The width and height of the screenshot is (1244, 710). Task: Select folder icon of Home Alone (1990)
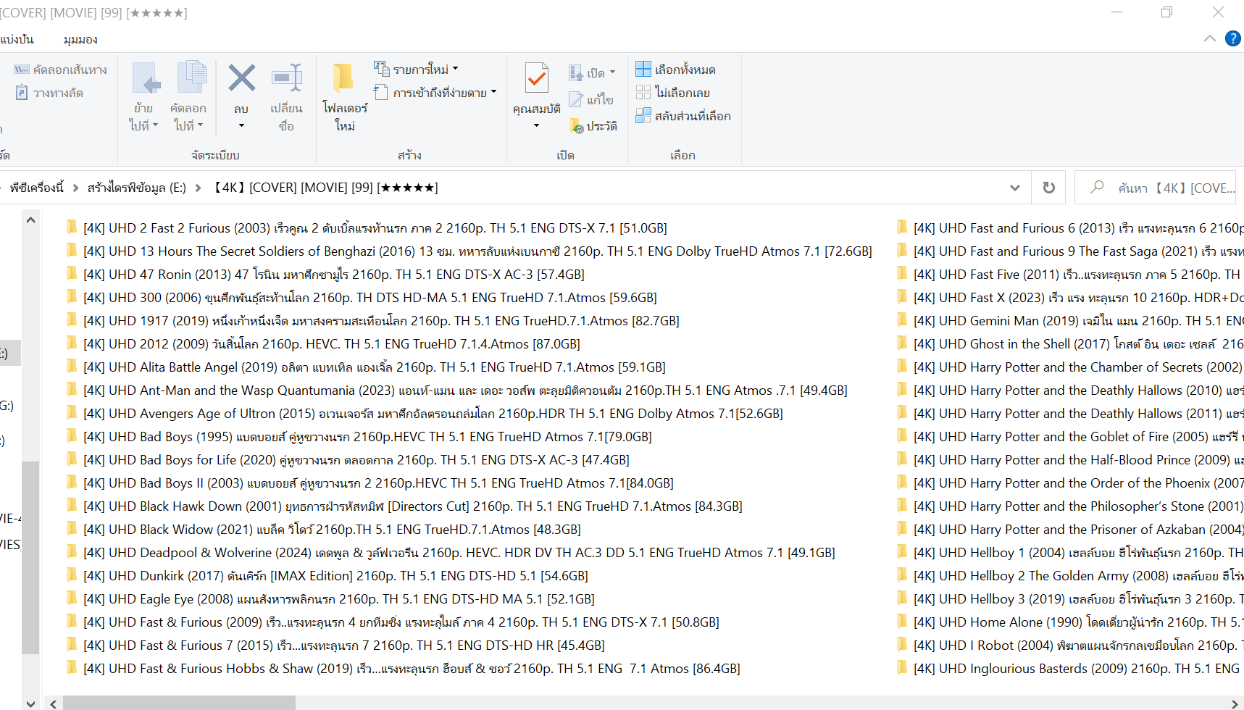pos(901,622)
